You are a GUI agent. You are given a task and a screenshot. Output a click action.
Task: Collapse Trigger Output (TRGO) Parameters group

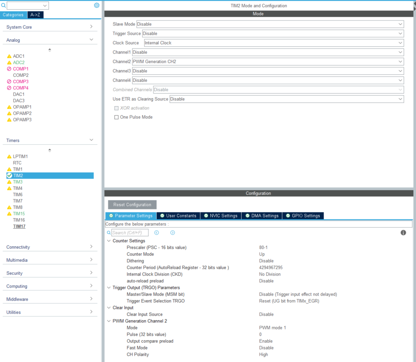click(x=109, y=288)
